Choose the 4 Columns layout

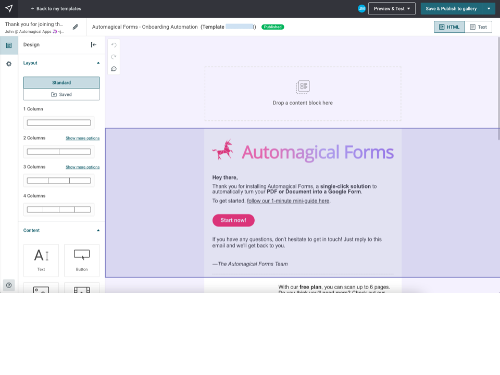[x=59, y=209]
